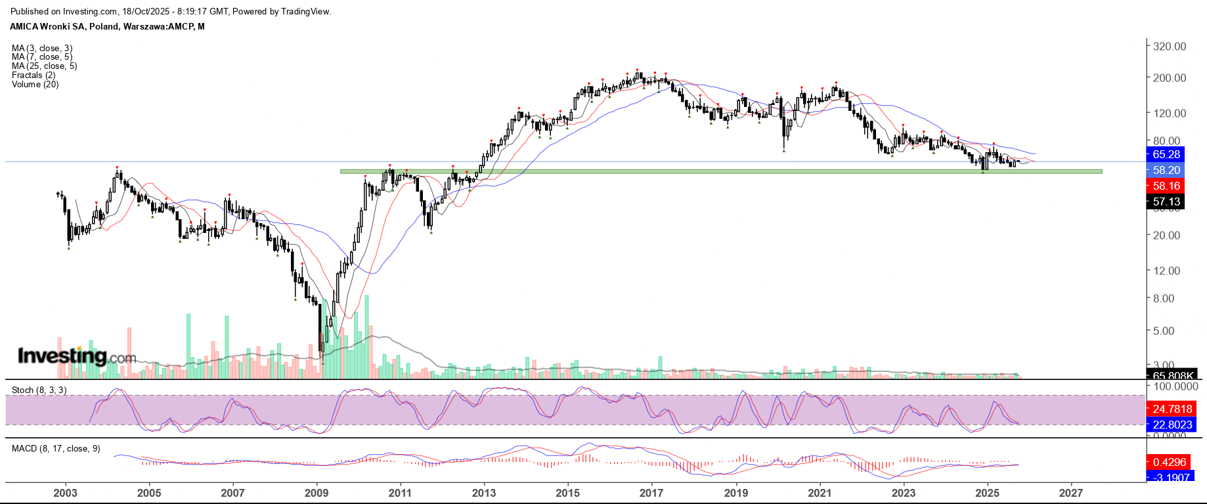Click the AMICA Wronki SA chart title
Screen dimensions: 1207x504
click(x=107, y=27)
